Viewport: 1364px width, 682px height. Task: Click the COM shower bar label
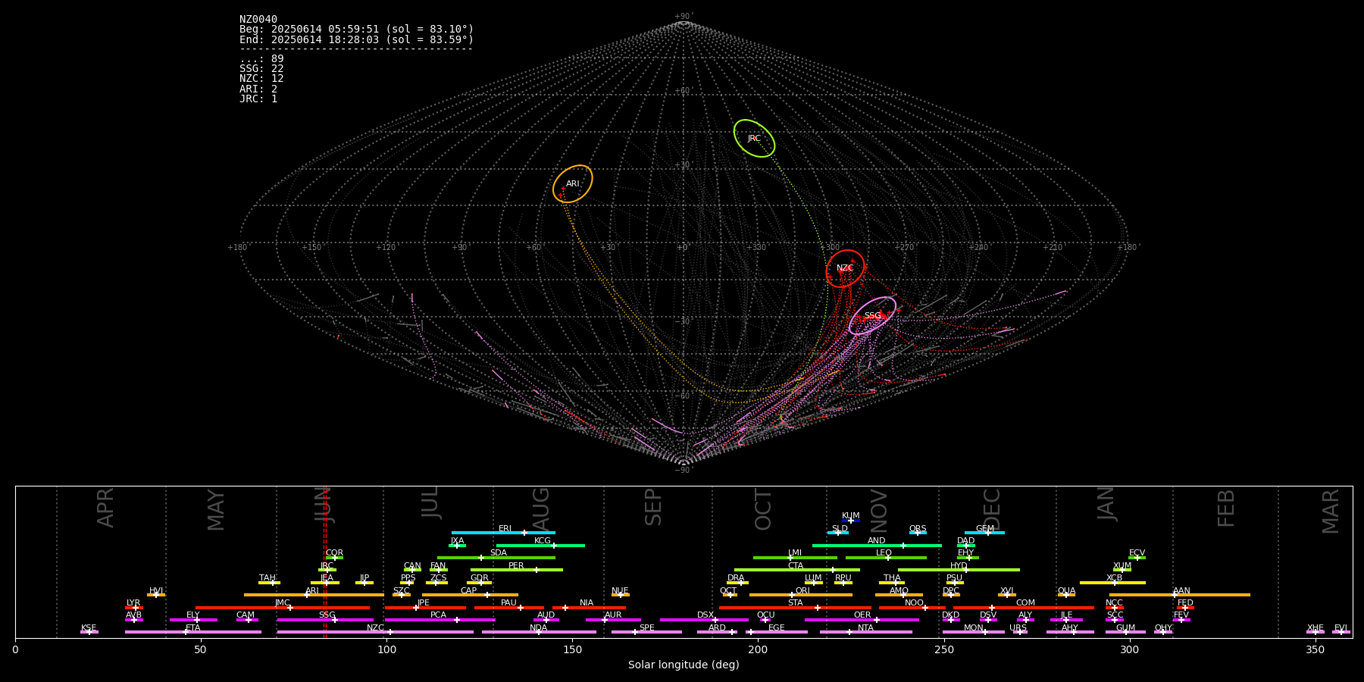coord(1025,603)
